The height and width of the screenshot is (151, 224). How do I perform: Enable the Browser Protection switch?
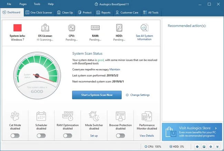[x=120, y=136]
